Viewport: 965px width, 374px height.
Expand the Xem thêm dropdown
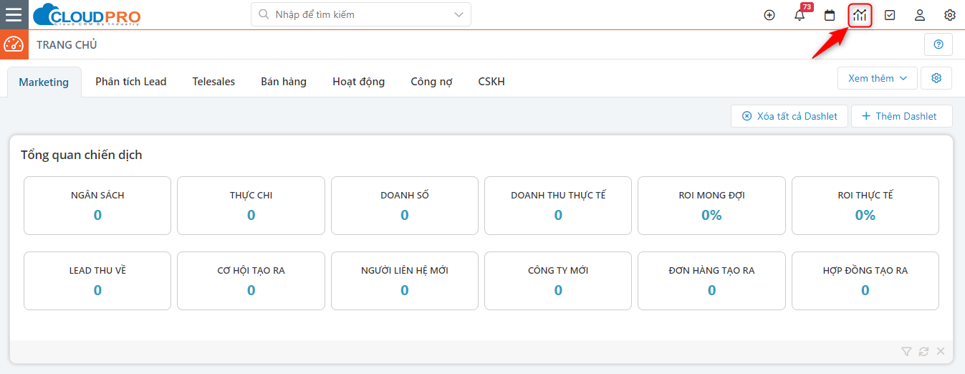pos(877,78)
